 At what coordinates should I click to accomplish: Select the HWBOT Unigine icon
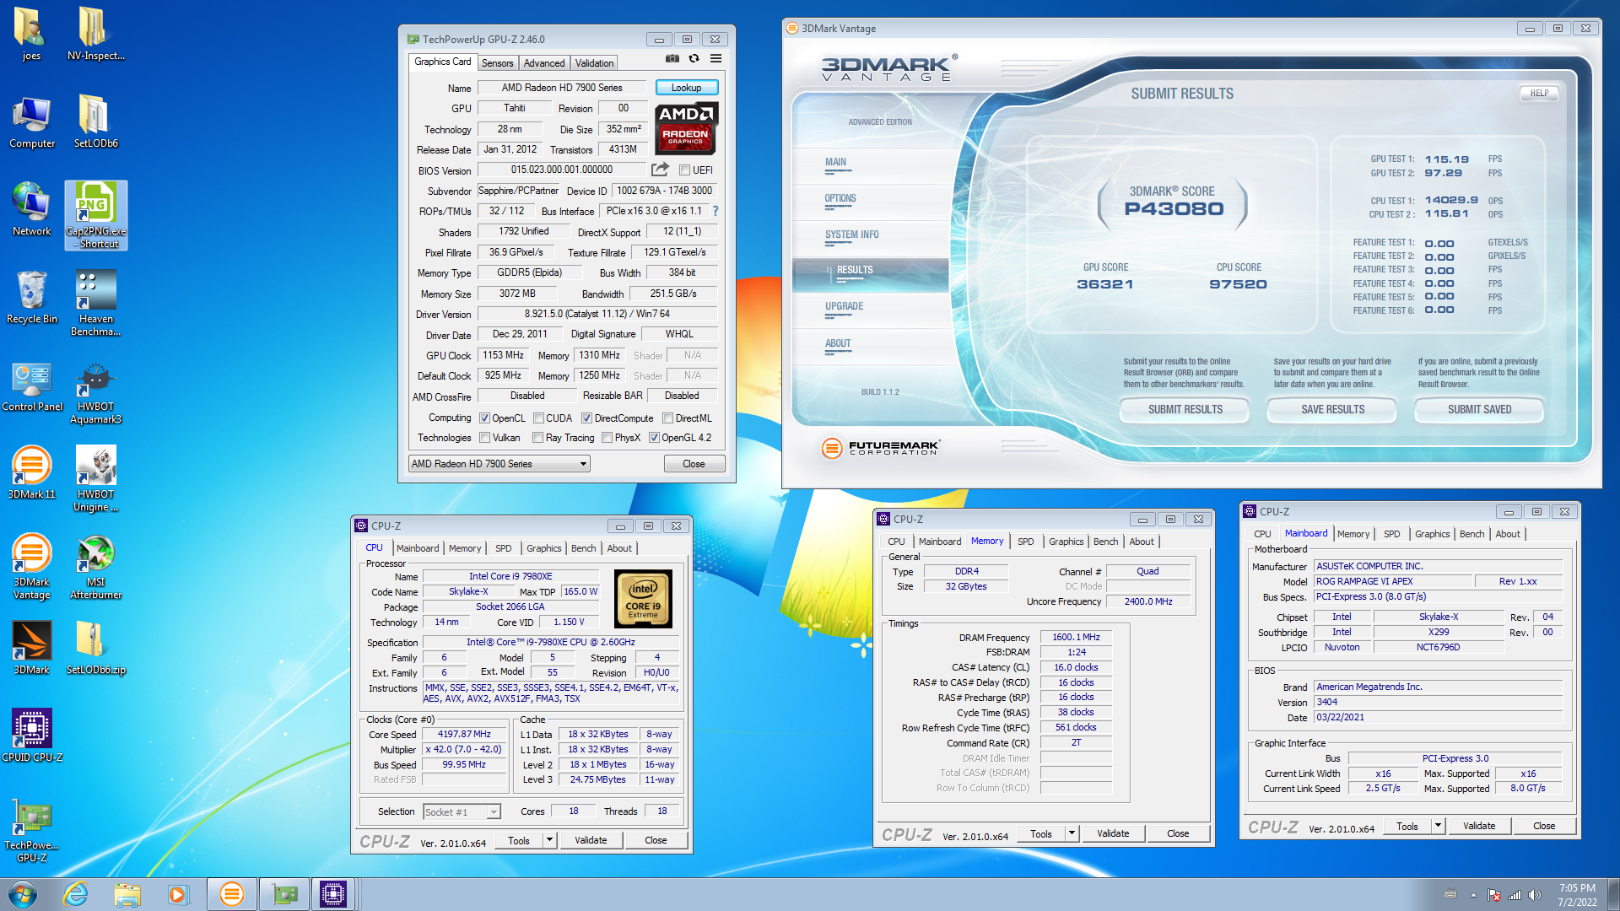click(x=95, y=479)
